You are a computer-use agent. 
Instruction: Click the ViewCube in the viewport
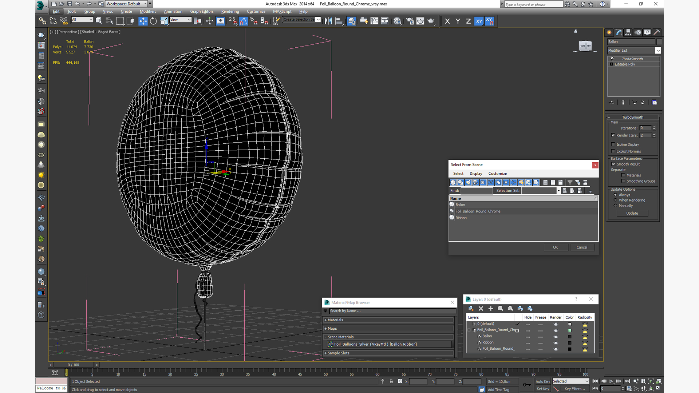pyautogui.click(x=585, y=46)
